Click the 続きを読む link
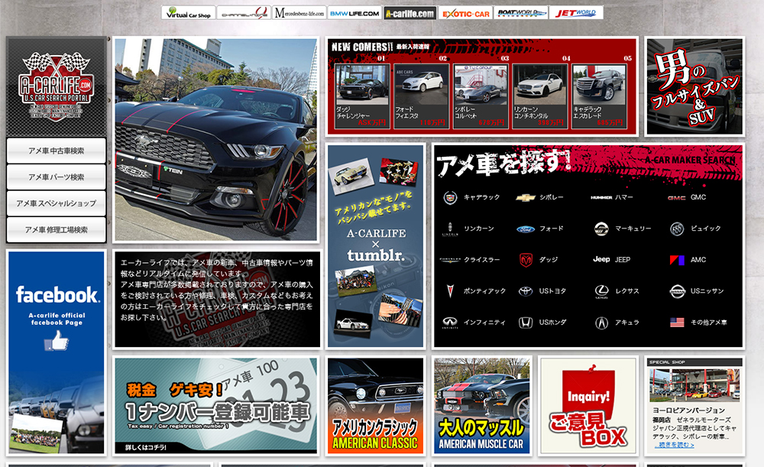764x467 pixels. [x=673, y=445]
